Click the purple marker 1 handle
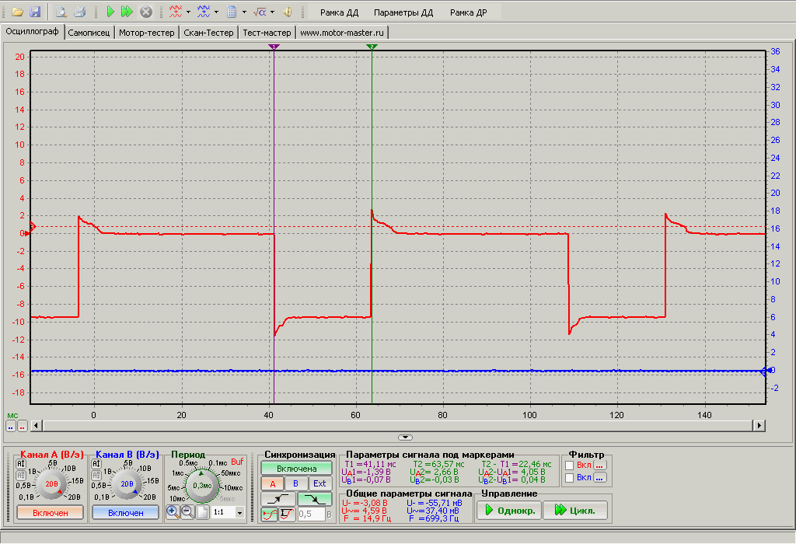Screen dimensions: 796x544 [274, 47]
